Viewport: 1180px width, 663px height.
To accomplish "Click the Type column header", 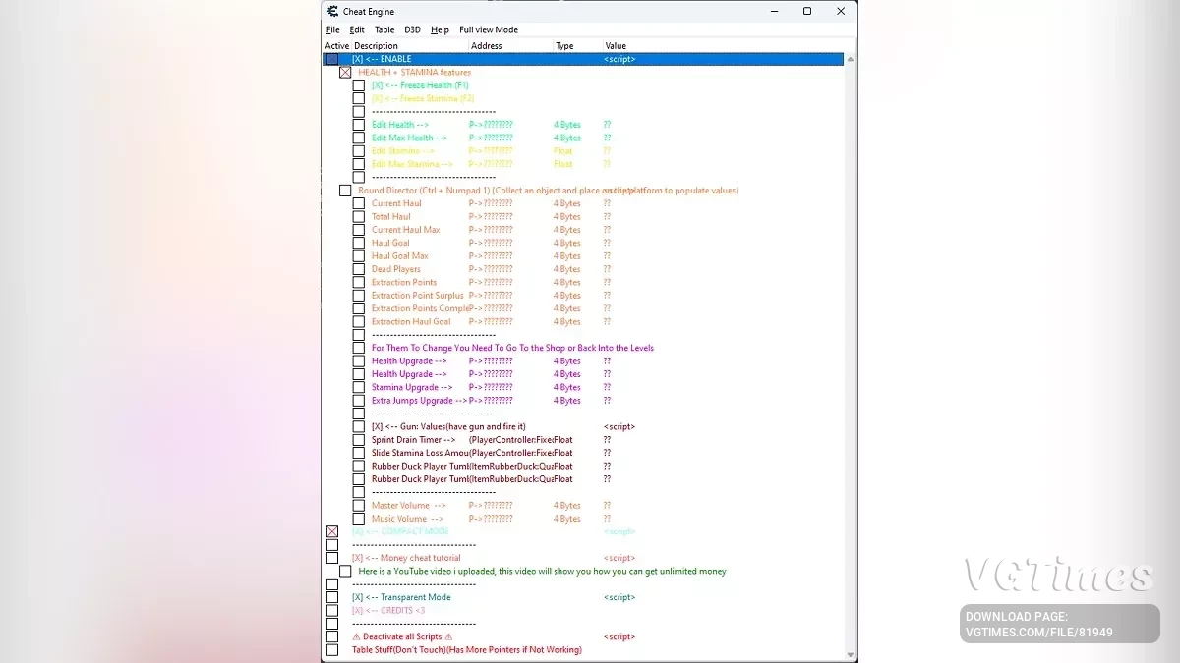I will (x=564, y=45).
